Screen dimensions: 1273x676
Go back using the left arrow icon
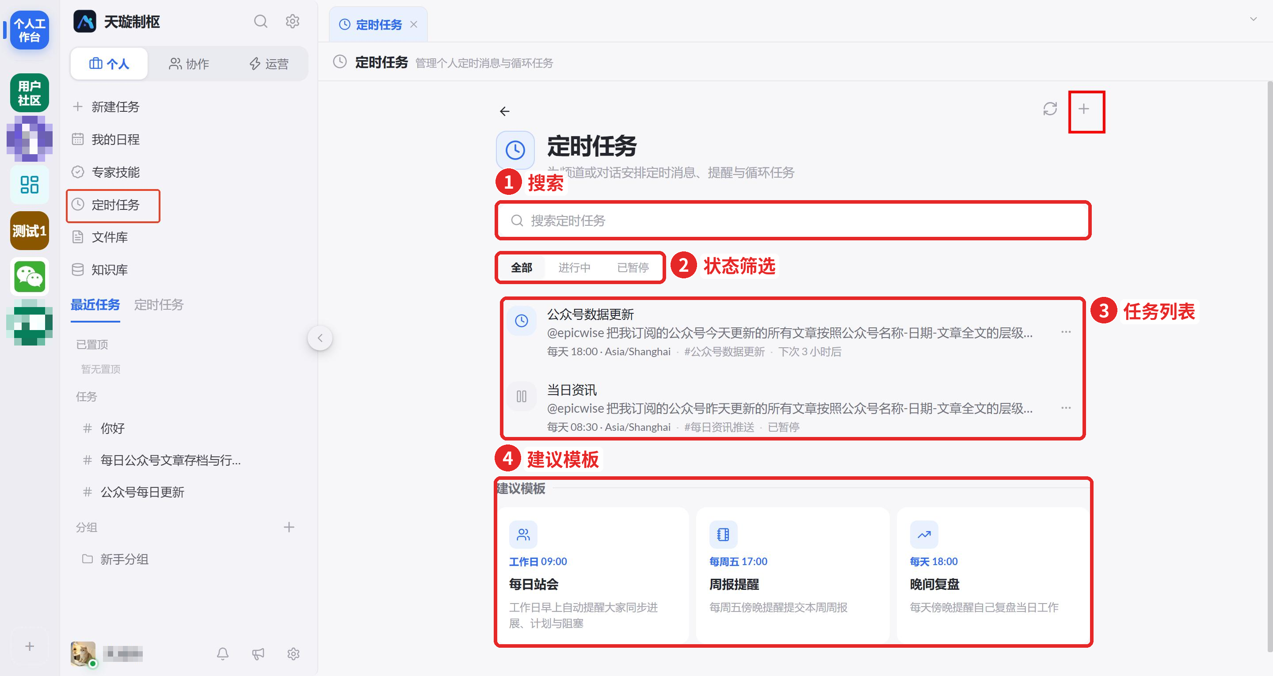click(x=504, y=111)
